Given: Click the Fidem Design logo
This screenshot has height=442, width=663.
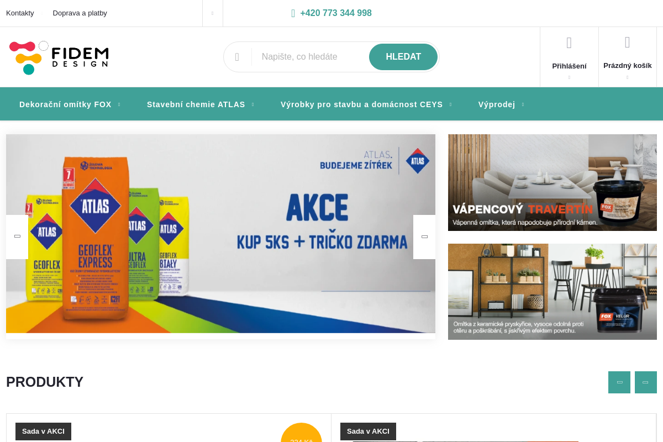Looking at the screenshot, I should click(x=59, y=57).
